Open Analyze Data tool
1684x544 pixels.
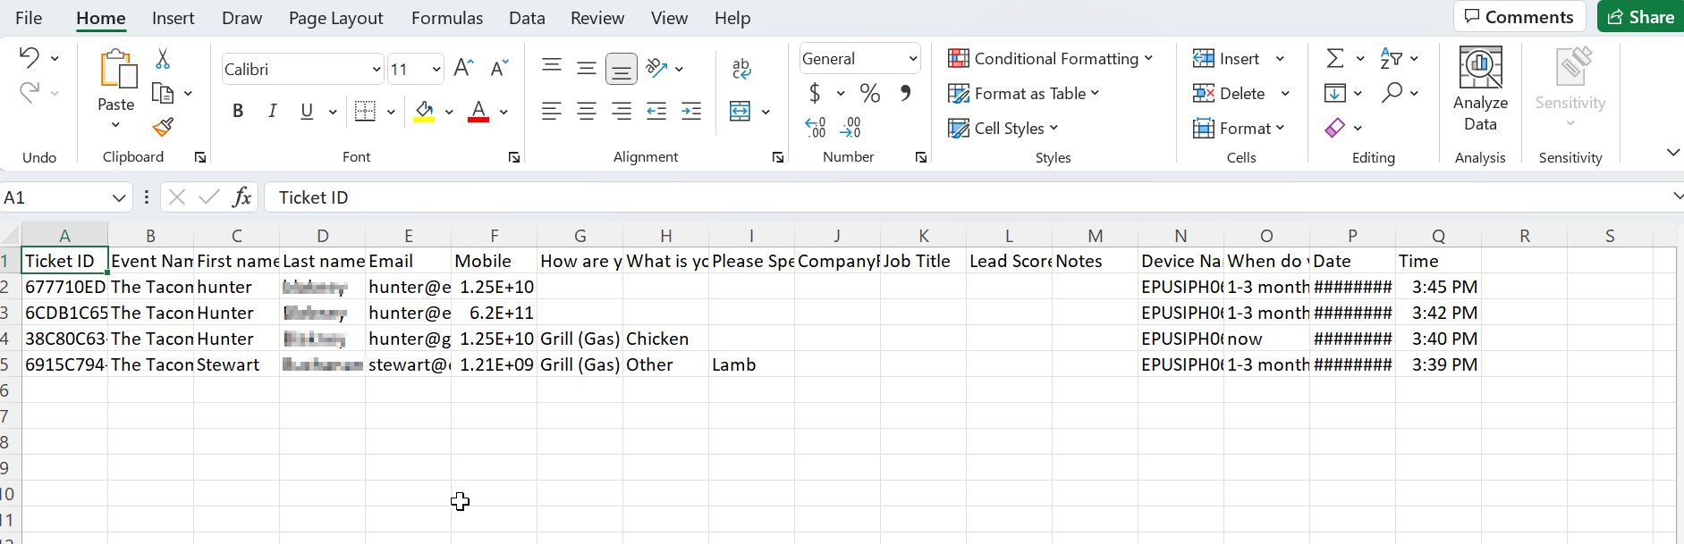click(x=1480, y=89)
